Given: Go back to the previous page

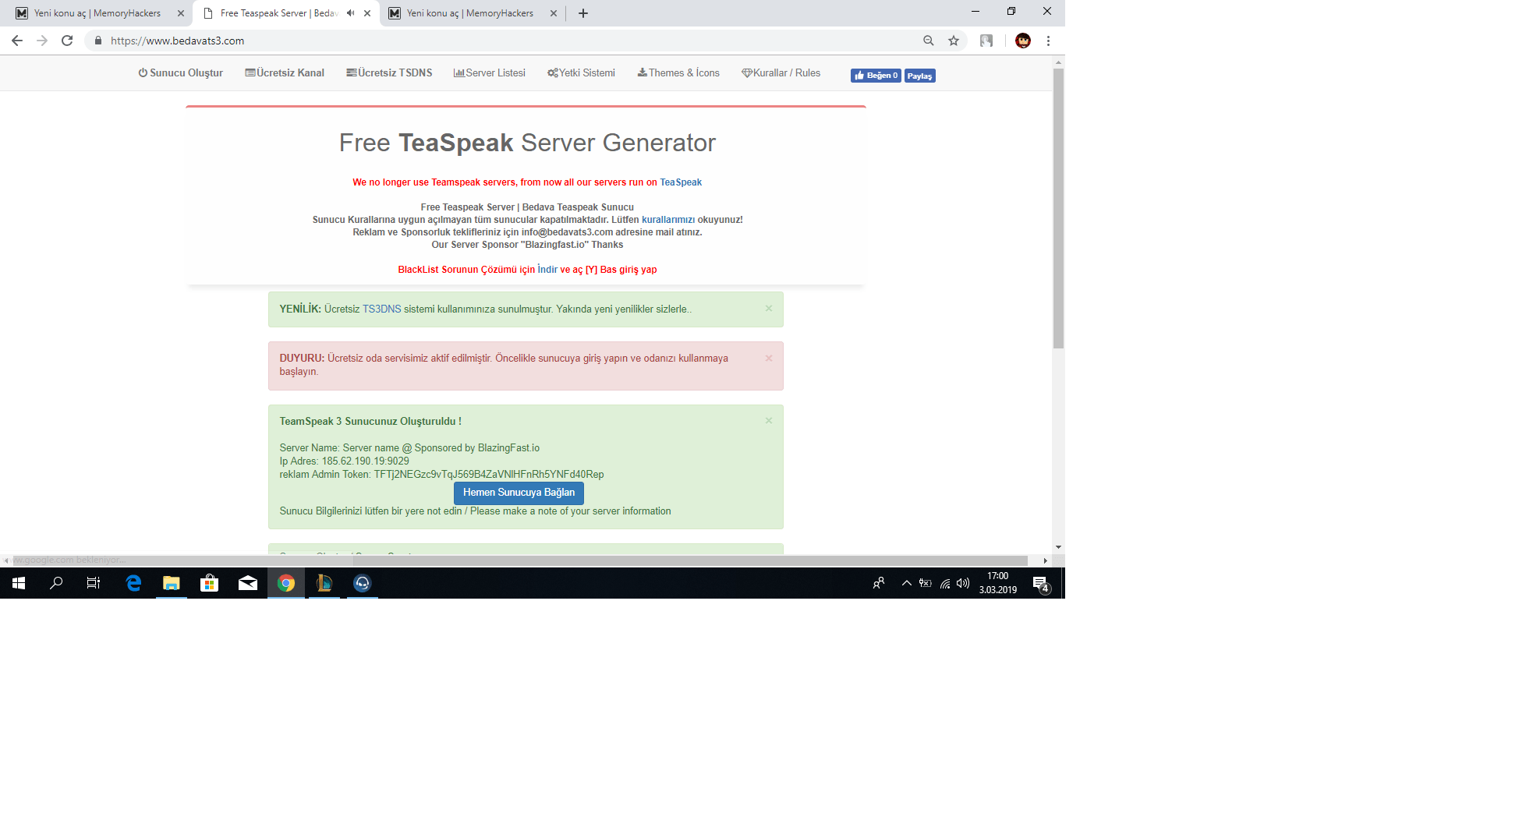Looking at the screenshot, I should (17, 41).
